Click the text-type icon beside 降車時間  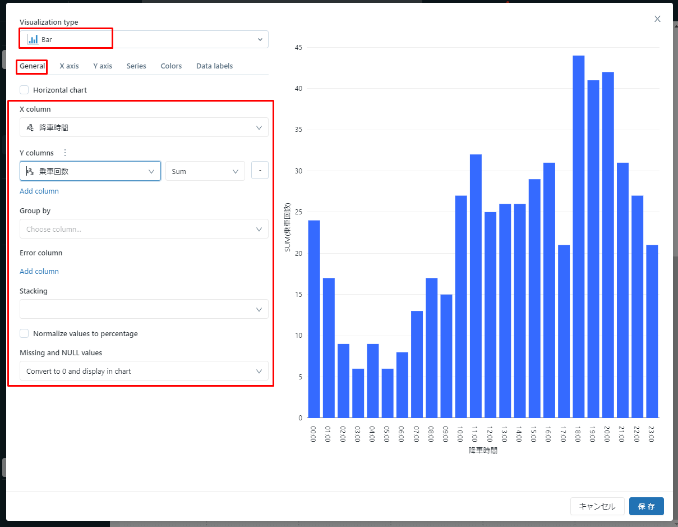coord(30,127)
